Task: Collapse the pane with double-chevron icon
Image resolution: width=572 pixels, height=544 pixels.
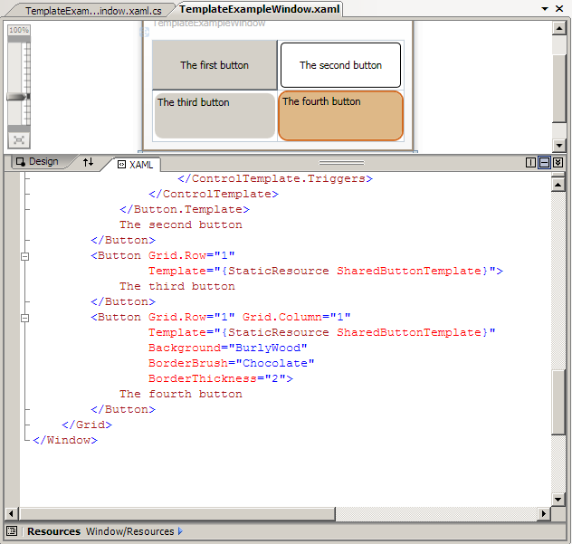Action: point(558,162)
